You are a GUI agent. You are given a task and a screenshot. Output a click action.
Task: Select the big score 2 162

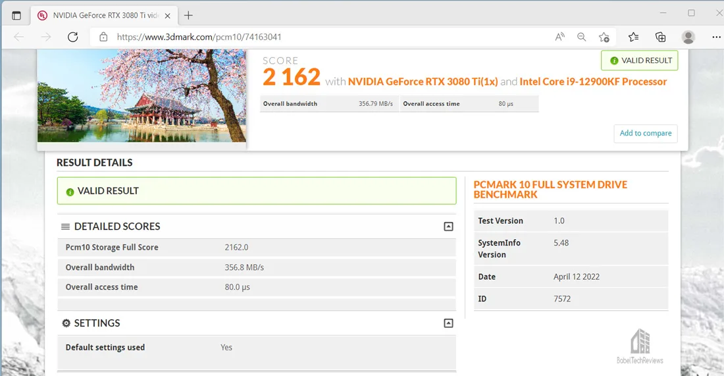point(292,76)
